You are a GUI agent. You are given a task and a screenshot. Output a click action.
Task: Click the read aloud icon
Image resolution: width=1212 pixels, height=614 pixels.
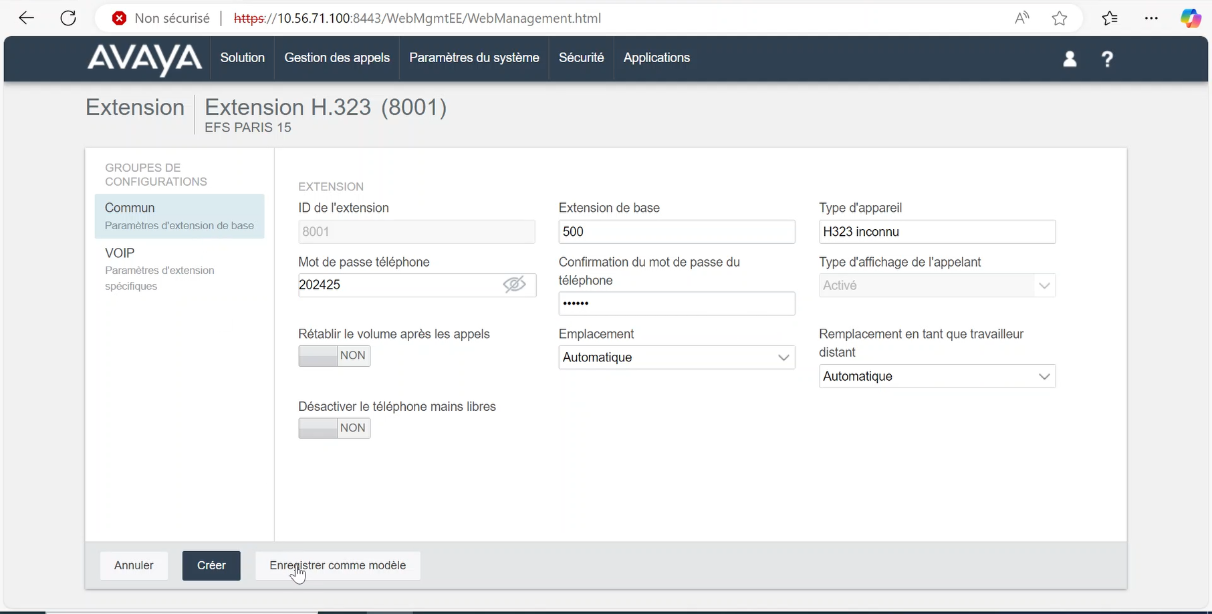click(1021, 18)
